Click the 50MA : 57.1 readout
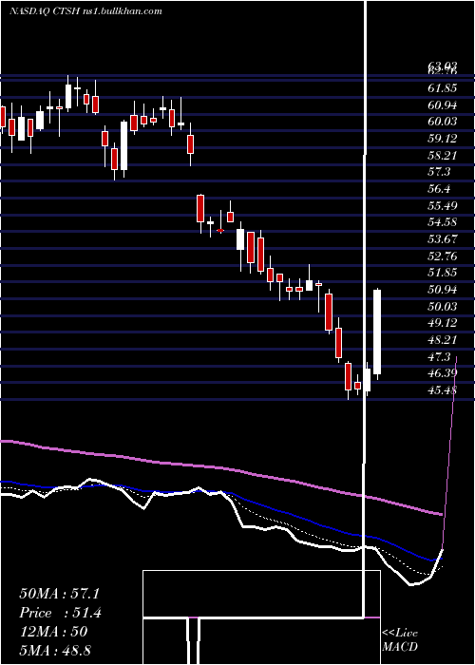The width and height of the screenshot is (475, 665). [x=60, y=594]
